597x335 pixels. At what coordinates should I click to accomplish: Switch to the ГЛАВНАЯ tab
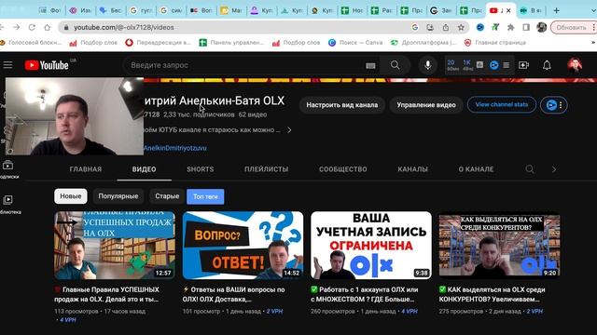click(x=86, y=169)
